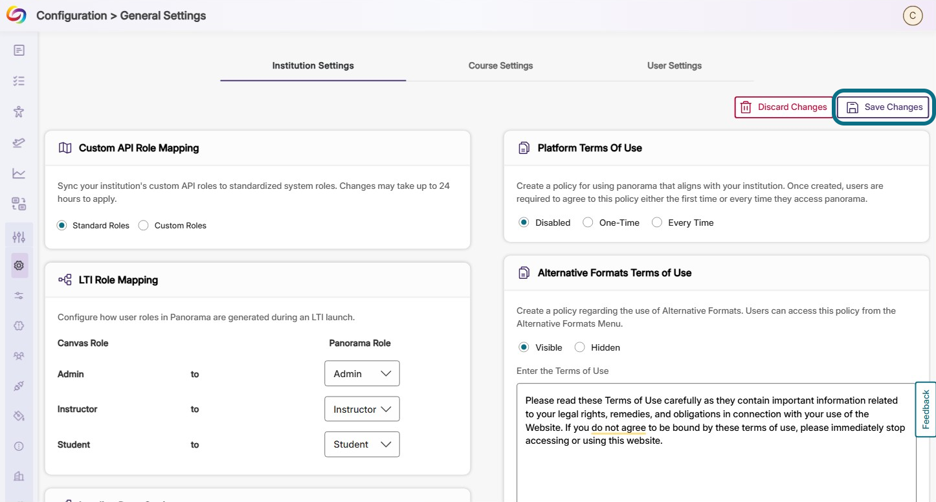Choose the Every Time radio option
The height and width of the screenshot is (502, 936).
pos(657,223)
